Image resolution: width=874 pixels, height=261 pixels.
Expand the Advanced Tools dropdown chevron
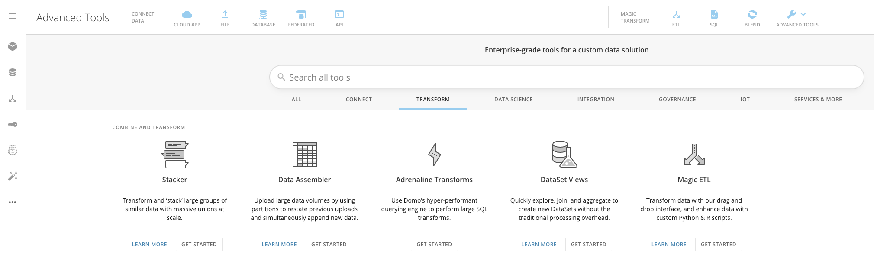[x=803, y=14]
